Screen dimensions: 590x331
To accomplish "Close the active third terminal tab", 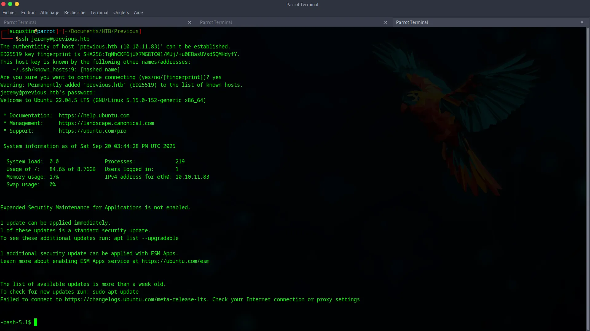I will 582,22.
